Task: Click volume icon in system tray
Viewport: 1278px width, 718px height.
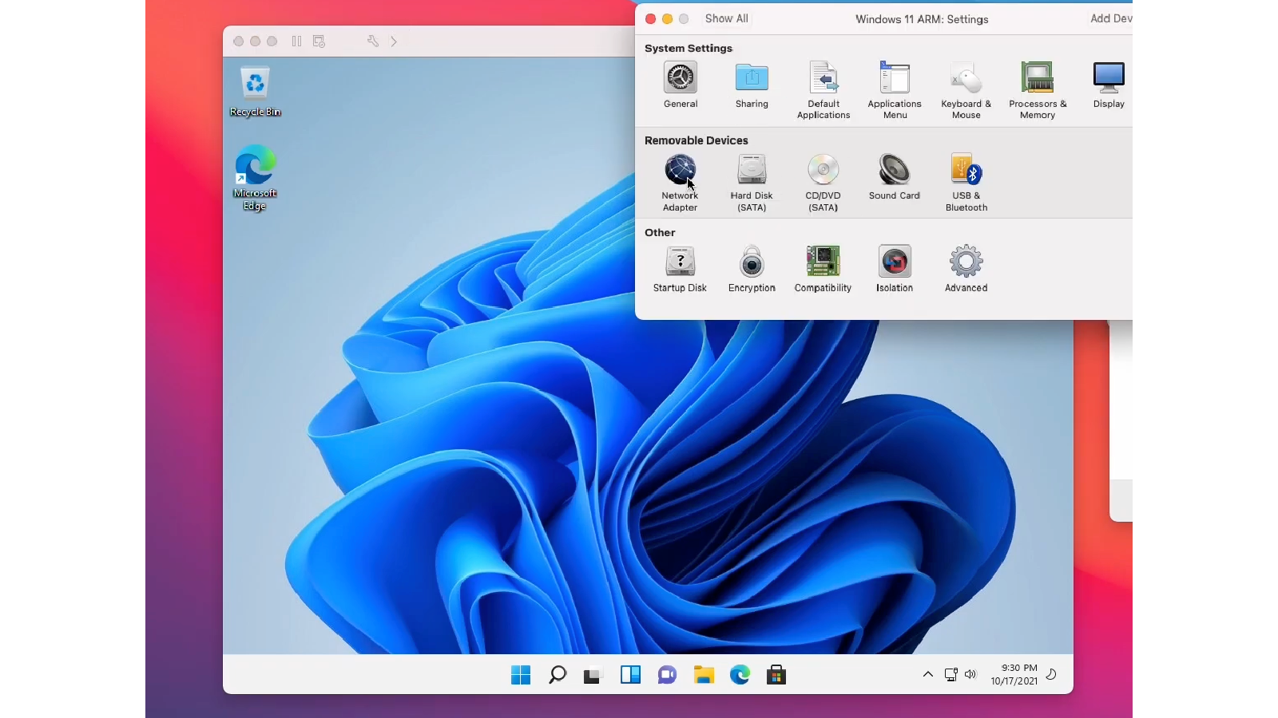Action: pyautogui.click(x=970, y=674)
